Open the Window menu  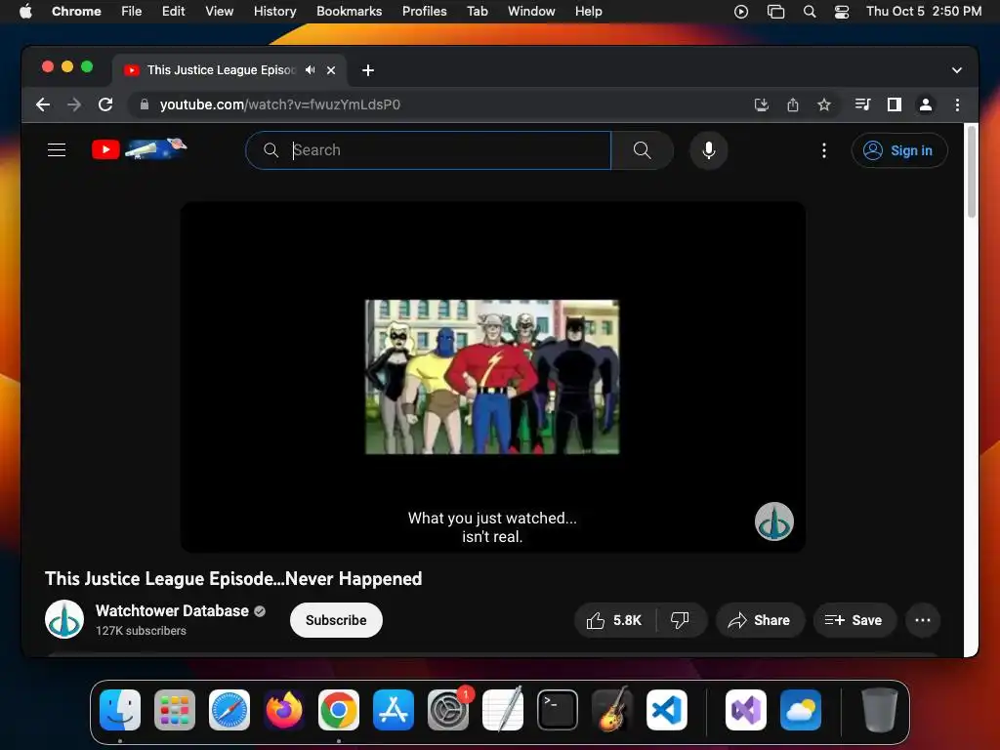(x=531, y=11)
